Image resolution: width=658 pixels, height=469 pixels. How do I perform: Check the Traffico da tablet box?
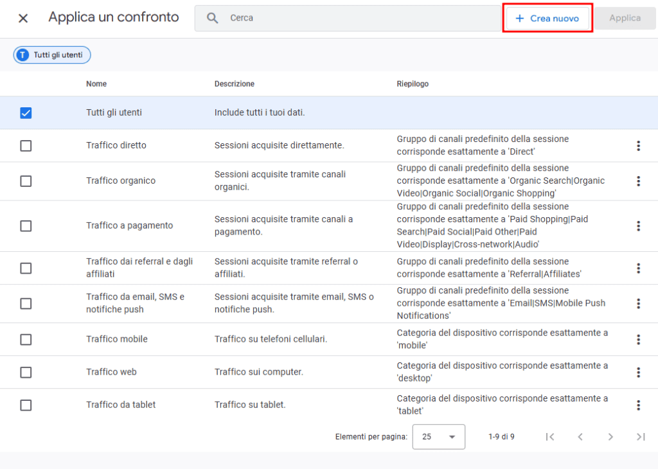[26, 405]
